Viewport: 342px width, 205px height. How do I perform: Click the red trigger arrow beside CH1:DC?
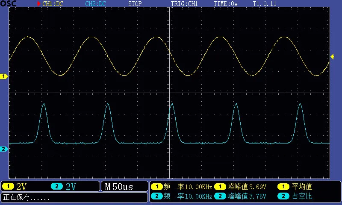(x=38, y=4)
